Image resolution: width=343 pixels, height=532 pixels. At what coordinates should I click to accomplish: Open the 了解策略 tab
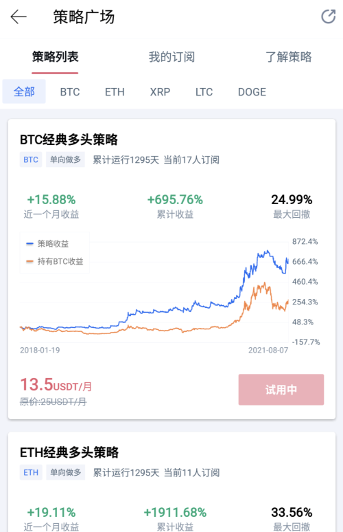[x=289, y=56]
